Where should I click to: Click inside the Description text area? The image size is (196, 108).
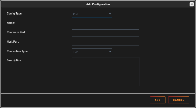[106, 72]
